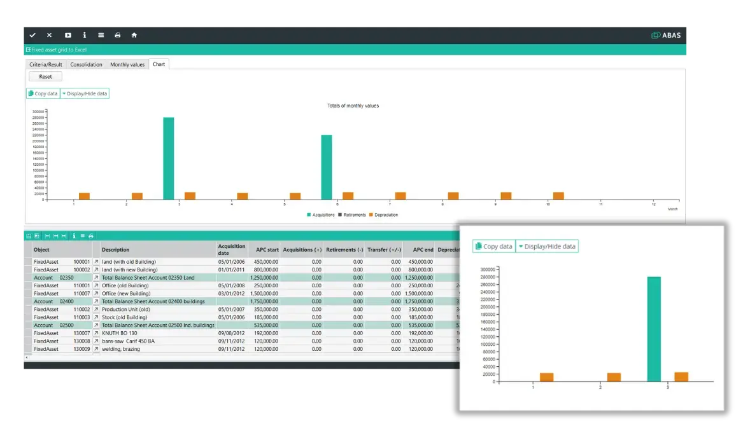Viewport: 750px width, 438px height.
Task: Click the 1,500,000.00 APC start value
Action: point(264,294)
